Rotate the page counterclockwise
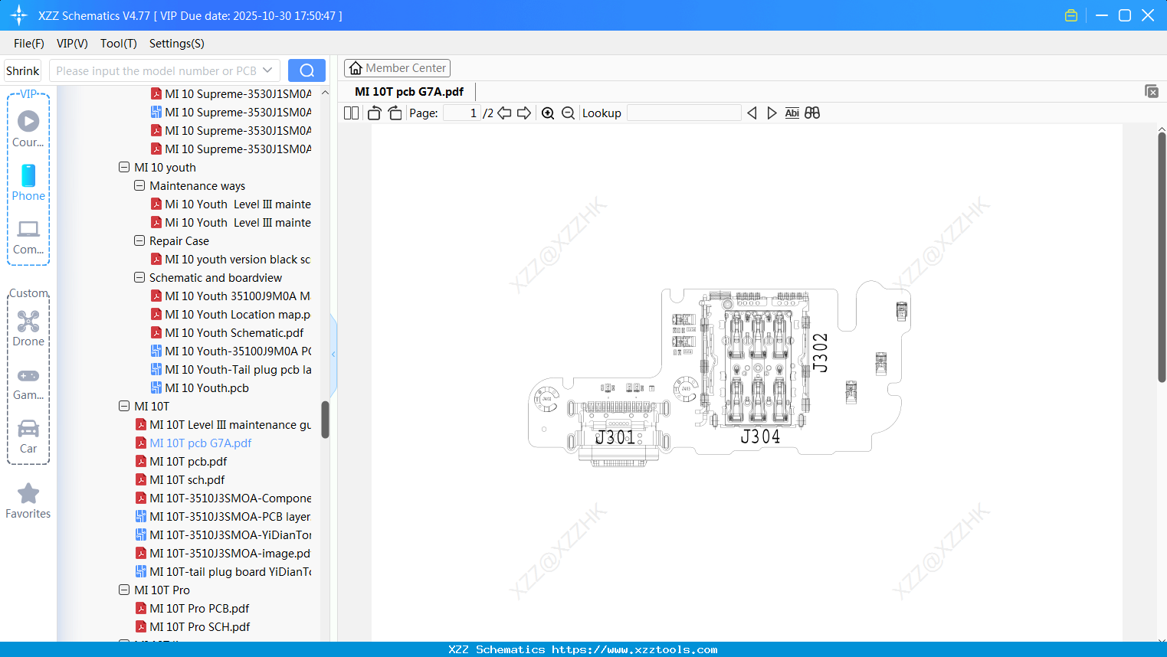This screenshot has width=1167, height=657. pyautogui.click(x=373, y=113)
